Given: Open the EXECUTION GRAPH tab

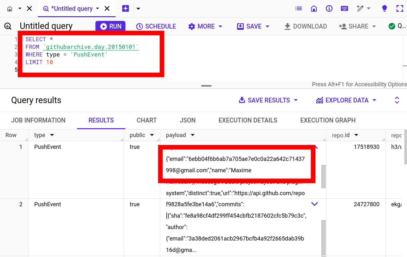Looking at the screenshot, I should point(328,121).
